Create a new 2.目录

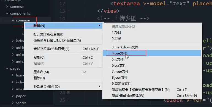tap(116, 39)
